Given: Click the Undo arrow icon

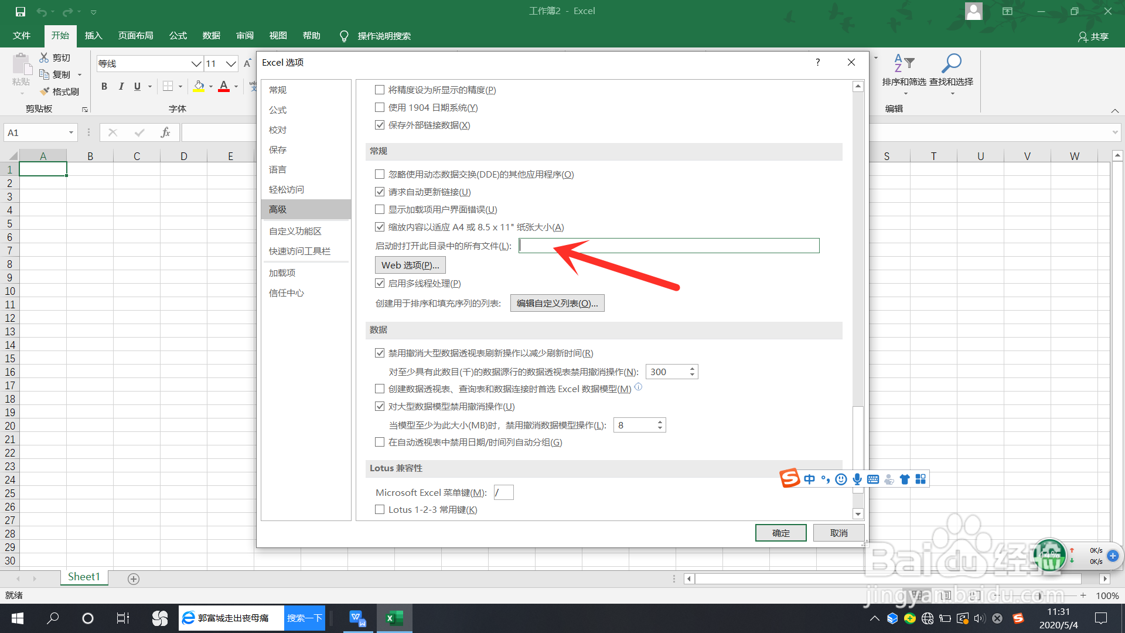Looking at the screenshot, I should (42, 12).
